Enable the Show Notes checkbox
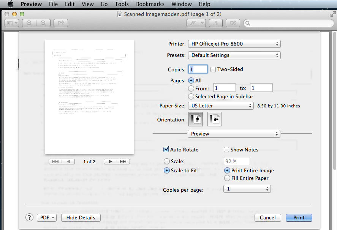The image size is (337, 230). [x=226, y=150]
